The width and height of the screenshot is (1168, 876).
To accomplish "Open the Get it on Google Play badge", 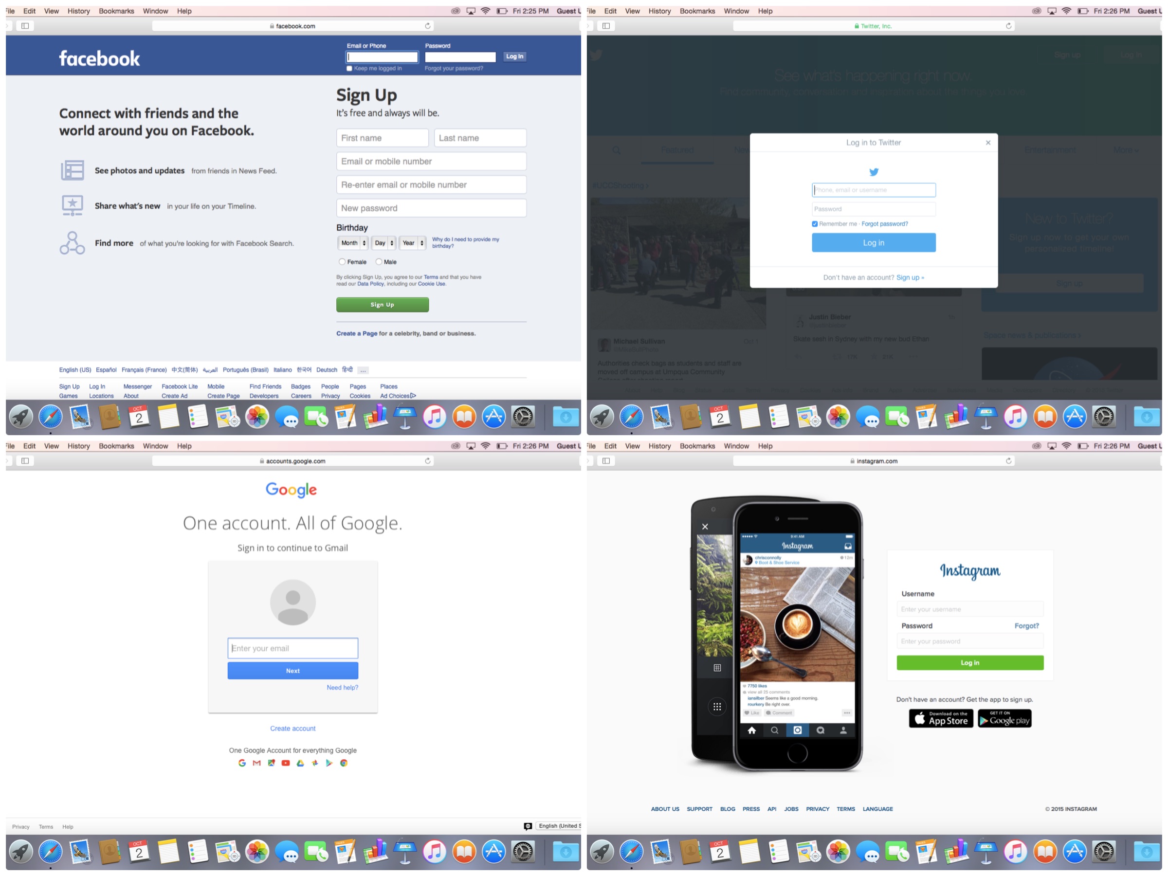I will 1004,719.
